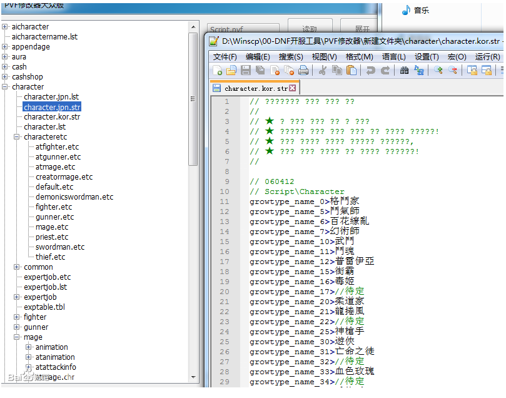Expand the aicharacter tree node

pyautogui.click(x=4, y=26)
